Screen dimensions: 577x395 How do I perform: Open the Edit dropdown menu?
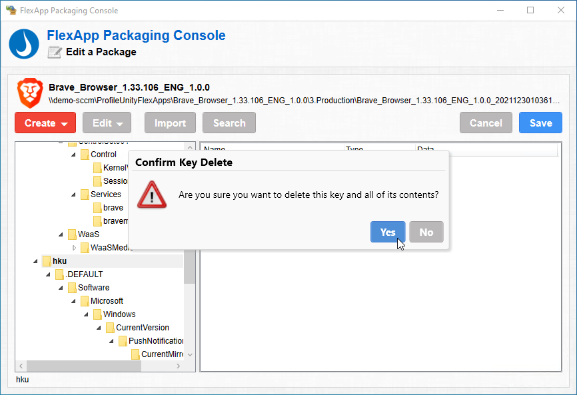[107, 123]
